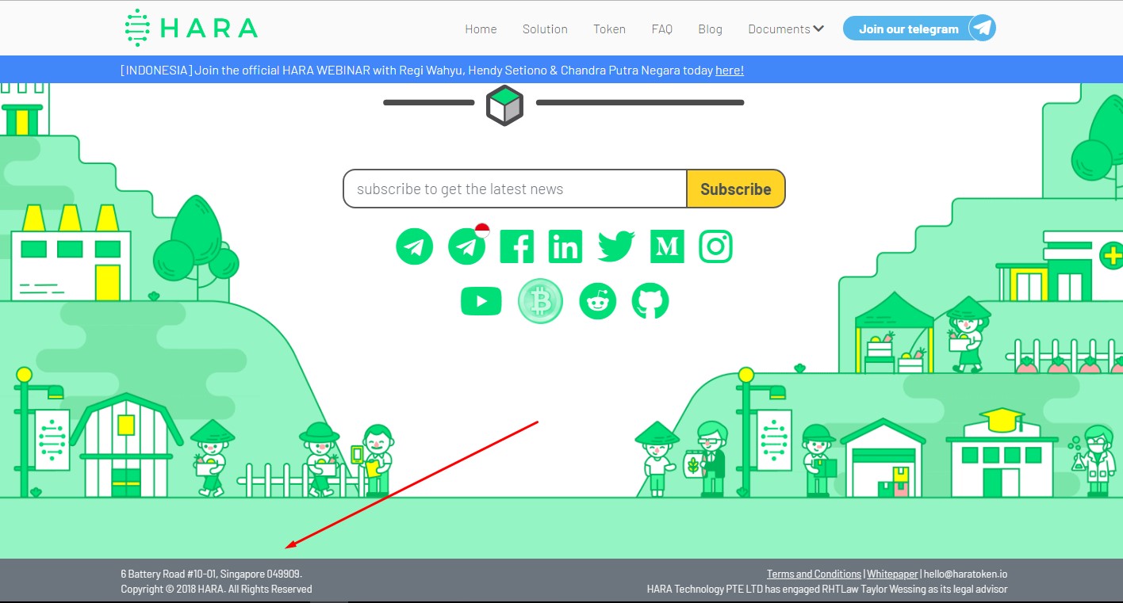Click the HARA logo in the header
This screenshot has width=1123, height=603.
point(191,28)
